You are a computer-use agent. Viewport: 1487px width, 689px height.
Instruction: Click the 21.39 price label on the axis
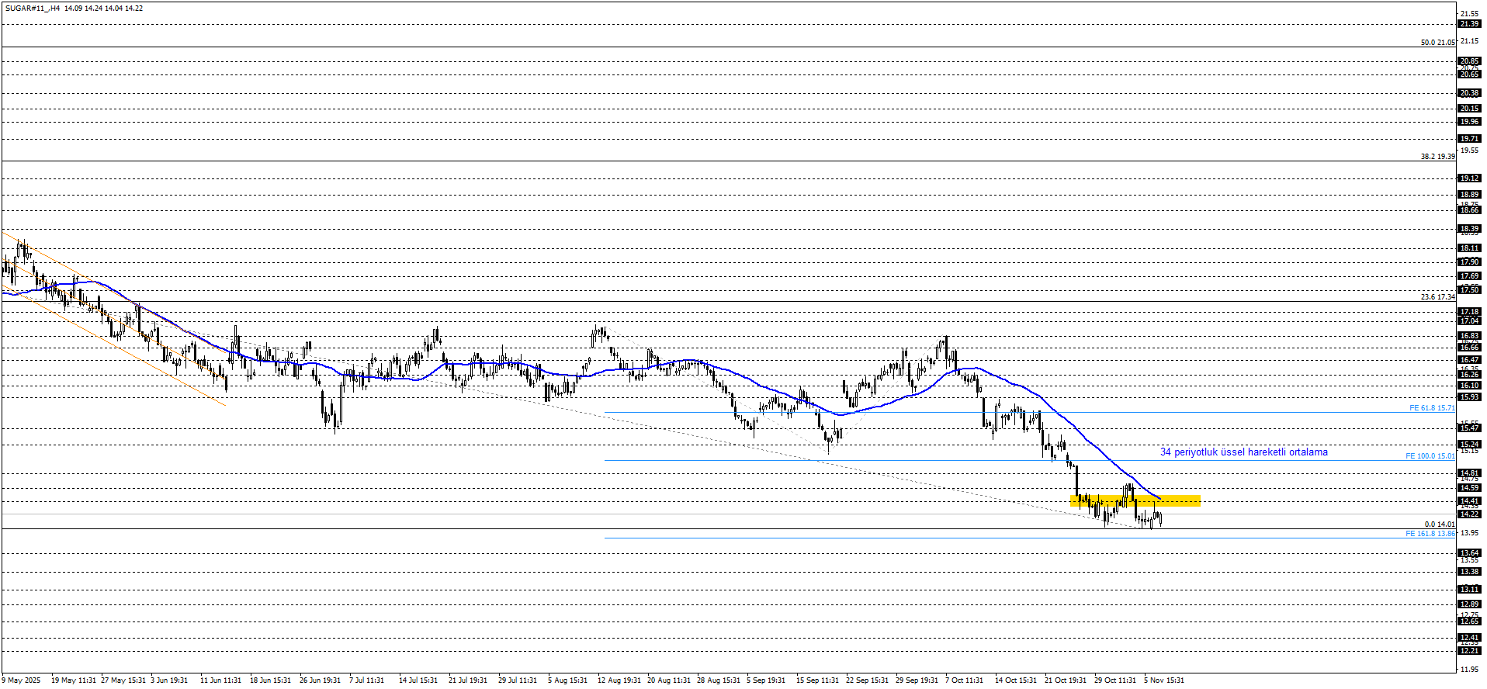pos(1469,24)
